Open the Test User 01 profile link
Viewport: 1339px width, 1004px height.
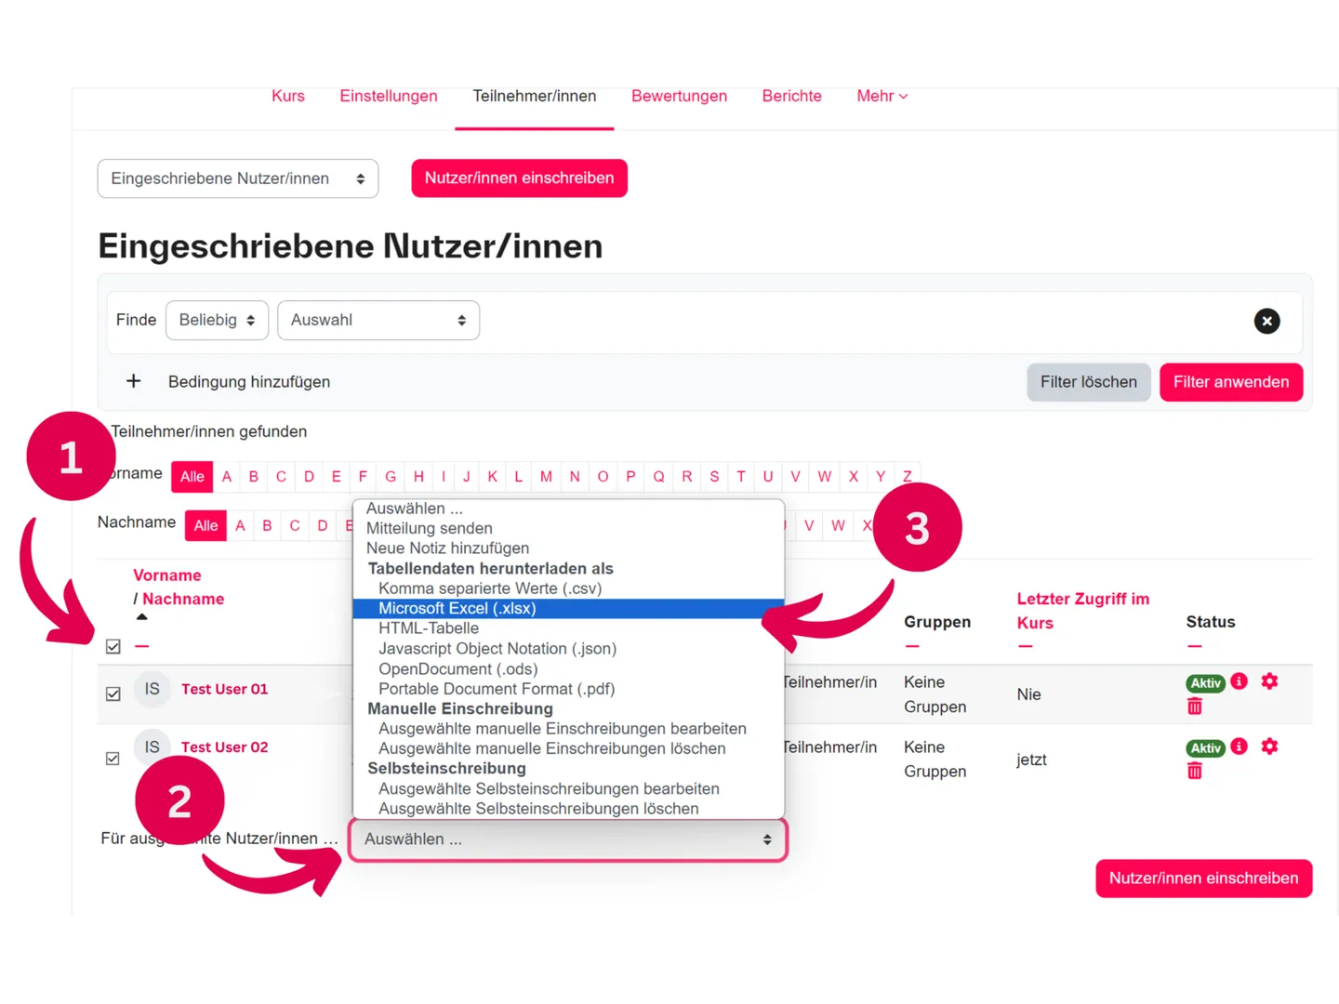coord(224,689)
